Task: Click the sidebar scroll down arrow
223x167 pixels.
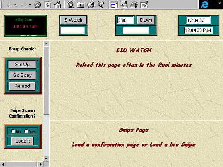Action: click(46, 159)
